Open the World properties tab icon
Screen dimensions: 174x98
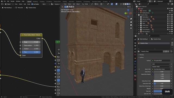(x=135, y=55)
